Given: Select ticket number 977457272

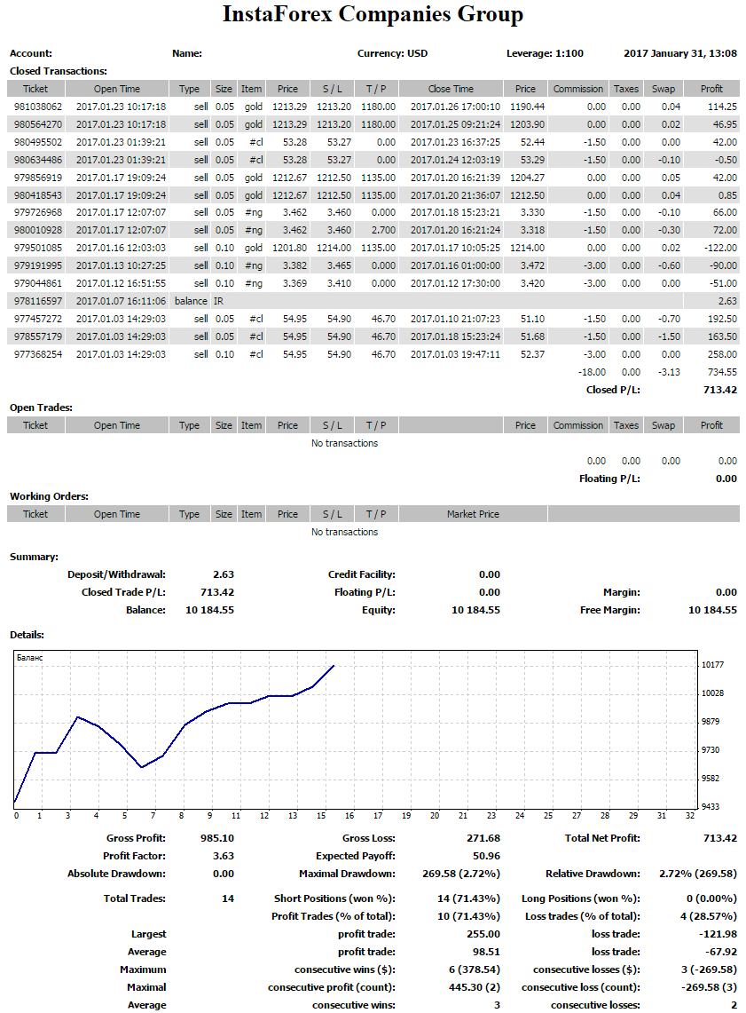Looking at the screenshot, I should pyautogui.click(x=38, y=319).
